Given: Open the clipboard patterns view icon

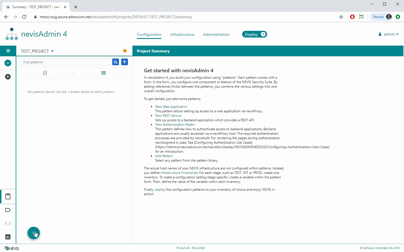Looking at the screenshot, I should [x=8, y=196].
